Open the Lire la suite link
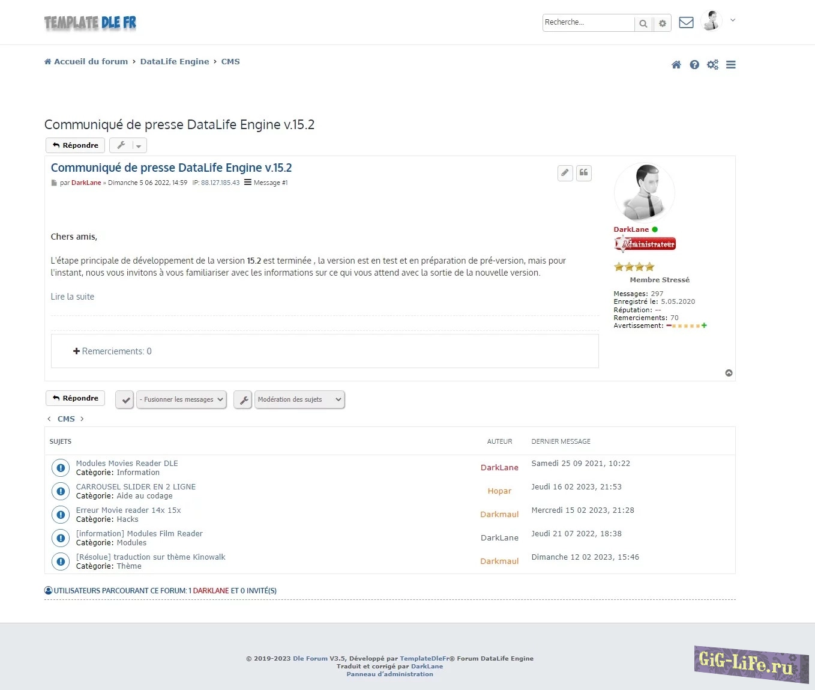Image resolution: width=815 pixels, height=690 pixels. pos(73,297)
